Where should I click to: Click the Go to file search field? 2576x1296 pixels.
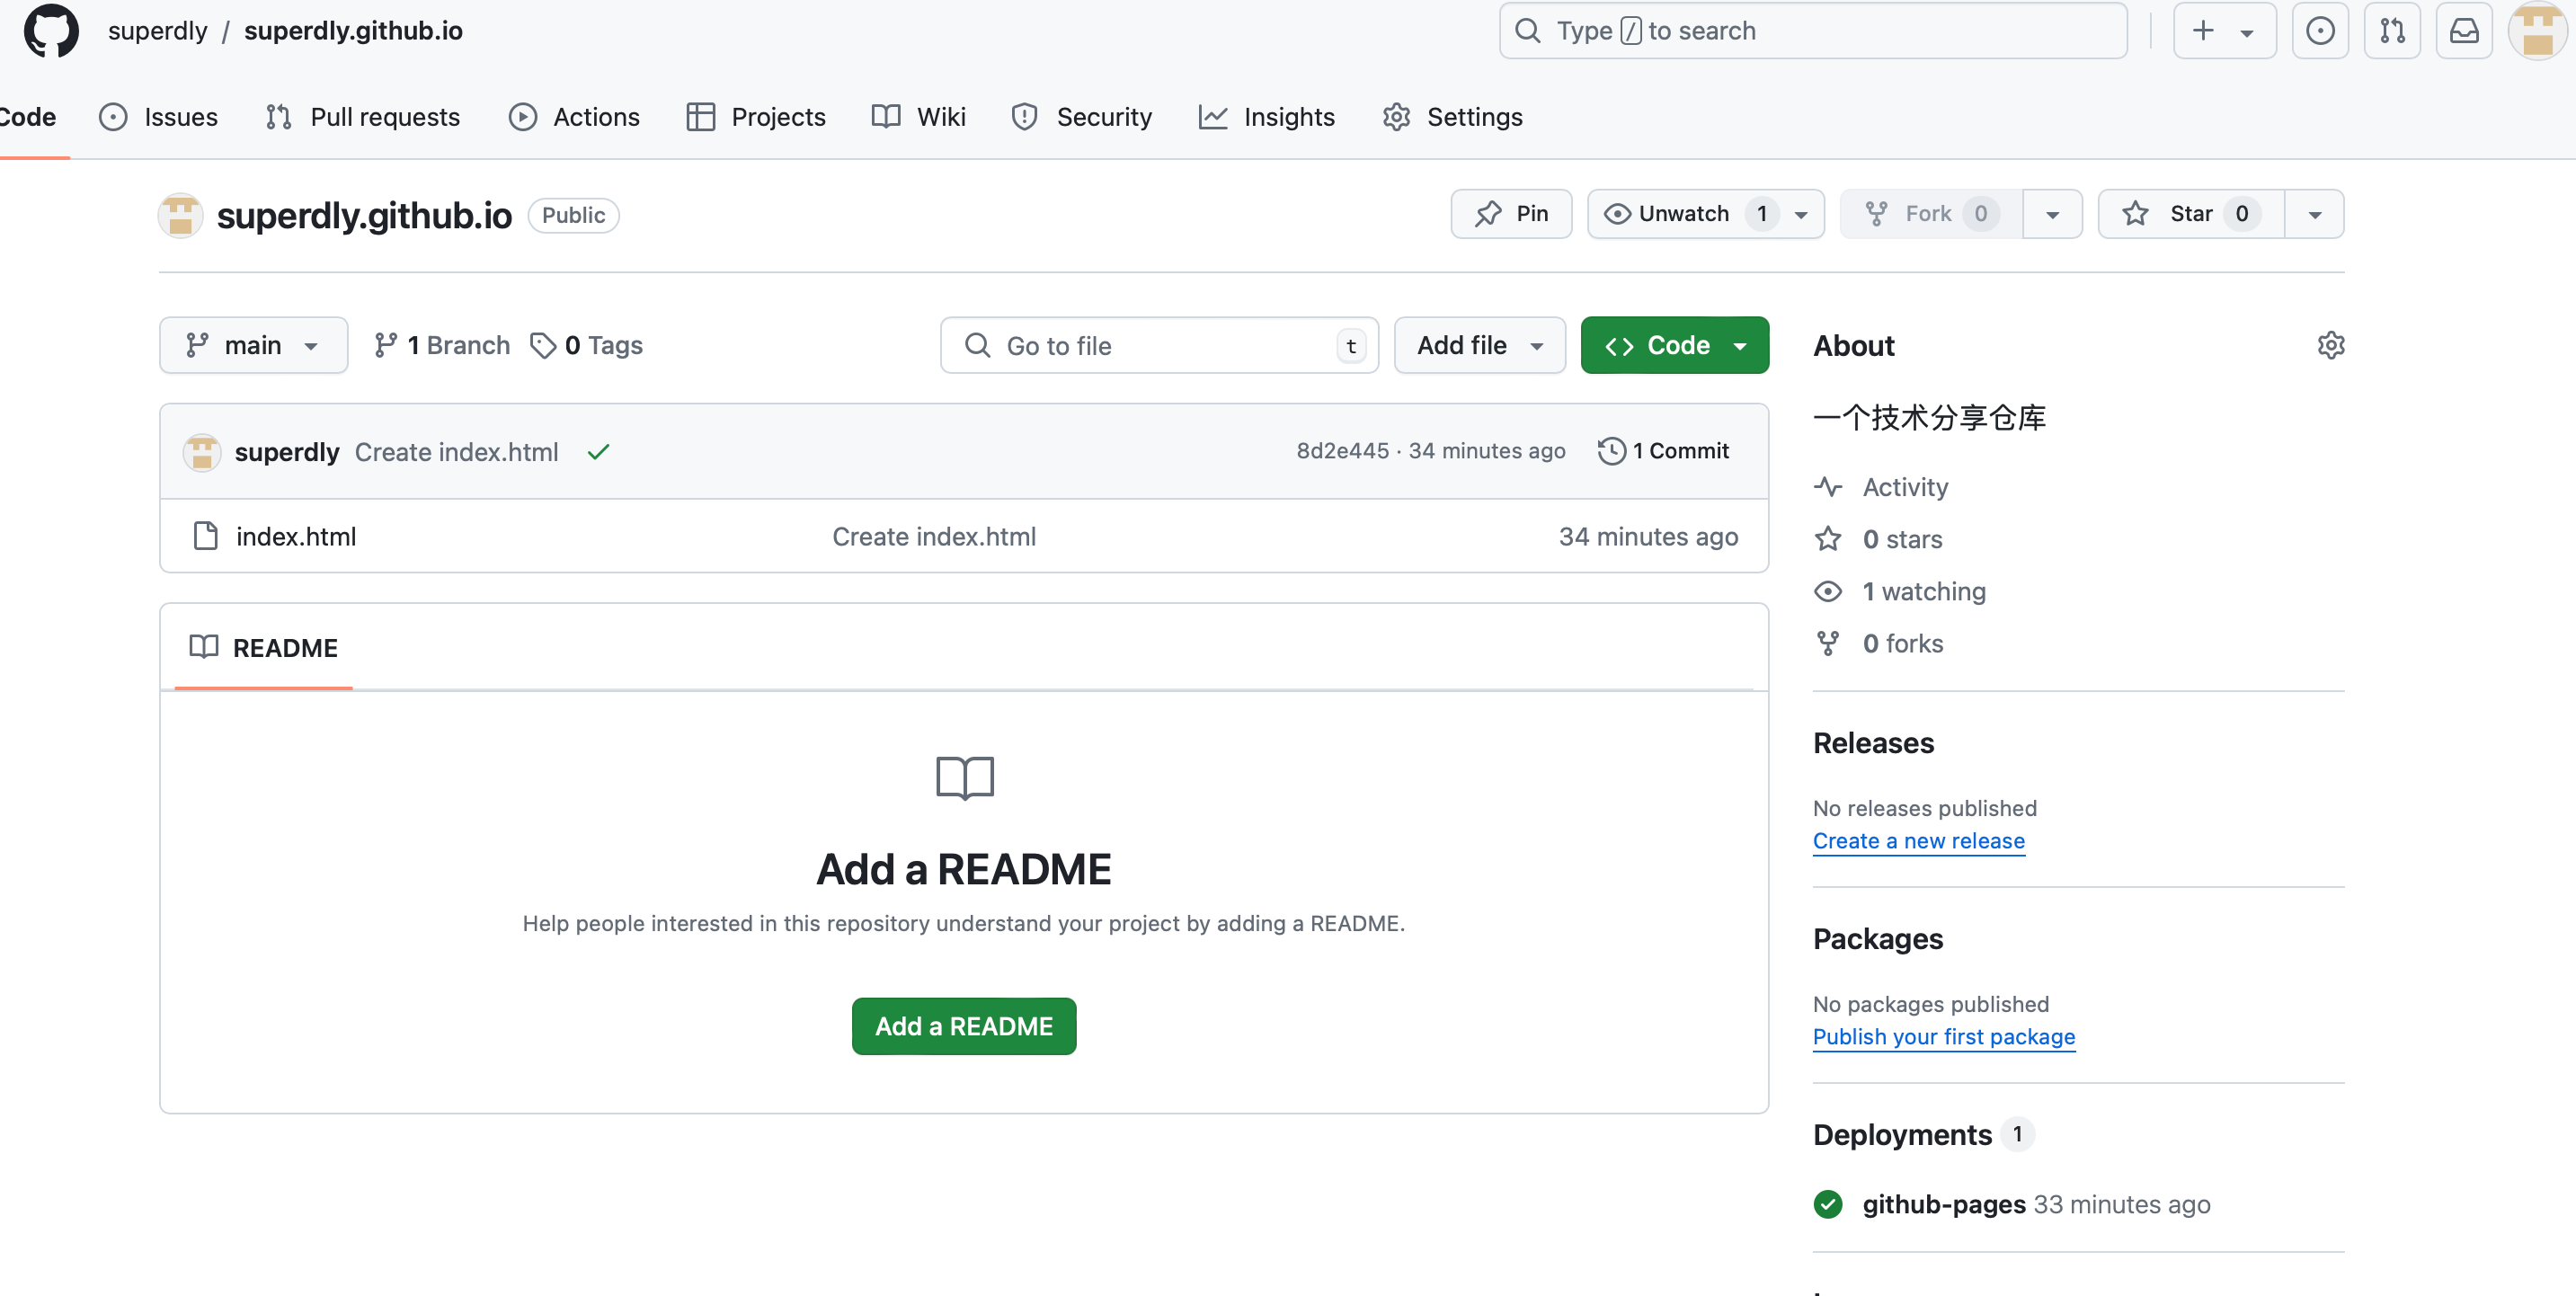(x=1158, y=346)
